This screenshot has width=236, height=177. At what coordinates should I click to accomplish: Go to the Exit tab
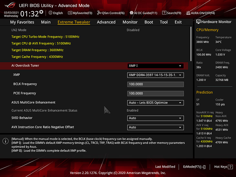[178, 22]
